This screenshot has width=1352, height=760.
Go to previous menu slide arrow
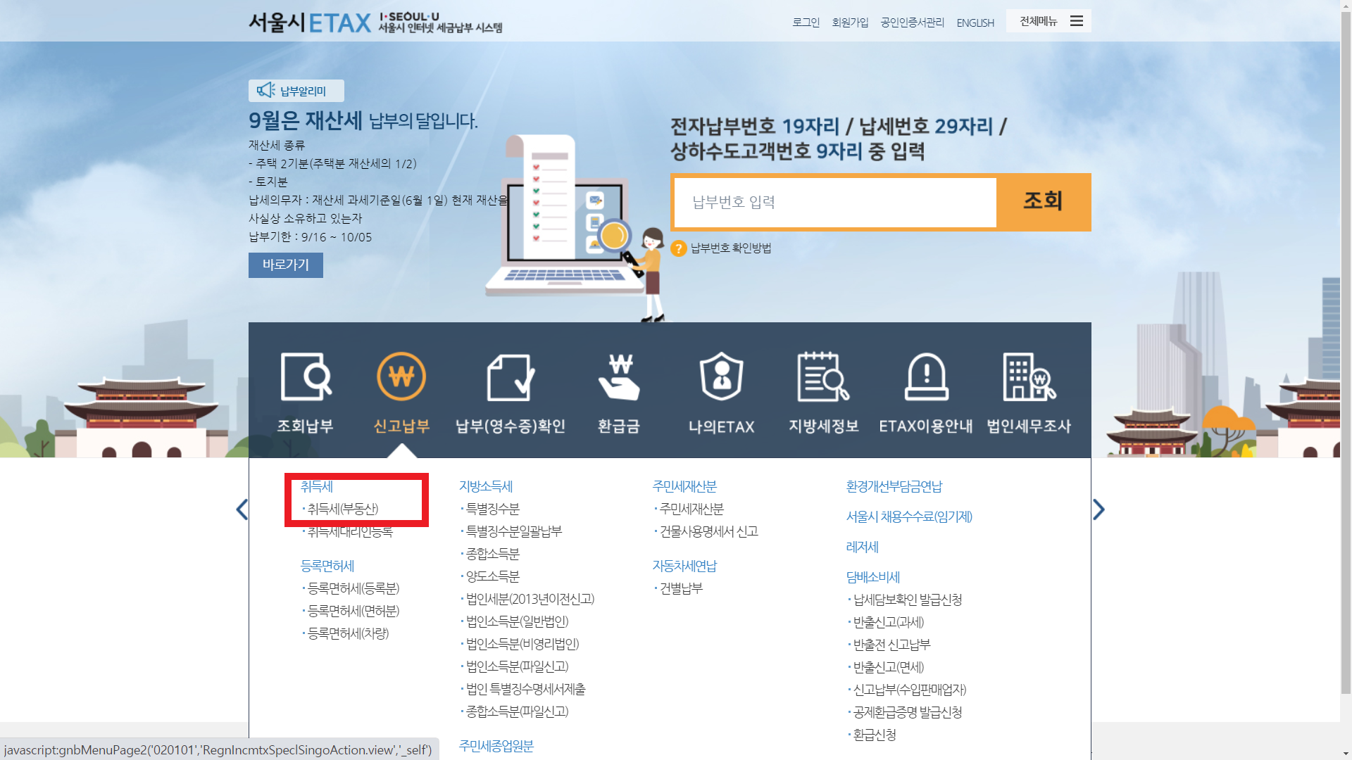tap(242, 509)
